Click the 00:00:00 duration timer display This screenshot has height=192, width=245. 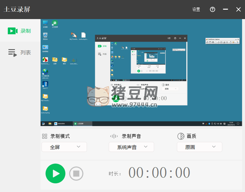[159, 173]
